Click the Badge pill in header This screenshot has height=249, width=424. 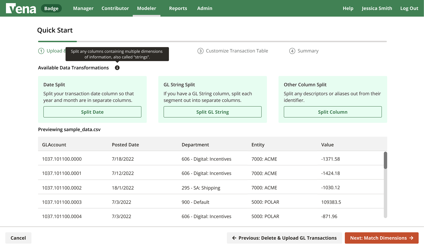coord(51,8)
